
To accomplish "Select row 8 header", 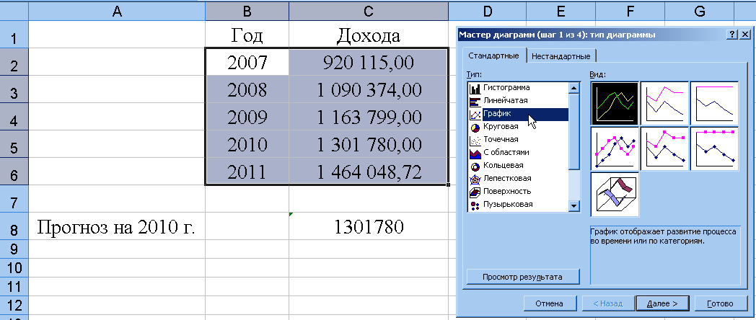I will 14,226.
